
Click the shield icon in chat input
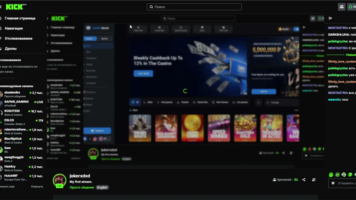click(333, 183)
